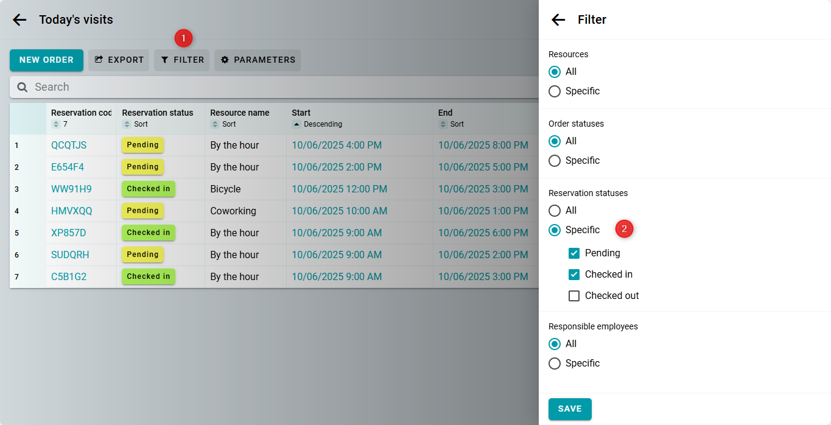The width and height of the screenshot is (831, 425).
Task: Click sort icon under End column
Action: (443, 124)
